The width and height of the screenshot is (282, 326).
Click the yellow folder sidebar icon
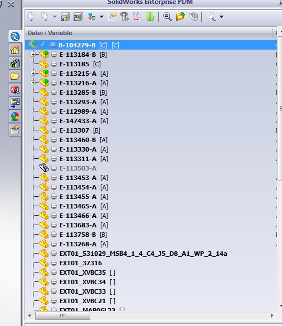click(15, 76)
